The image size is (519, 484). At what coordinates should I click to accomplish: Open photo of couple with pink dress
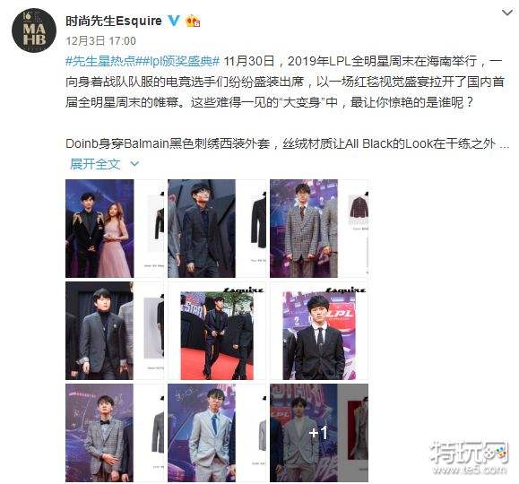tap(115, 229)
